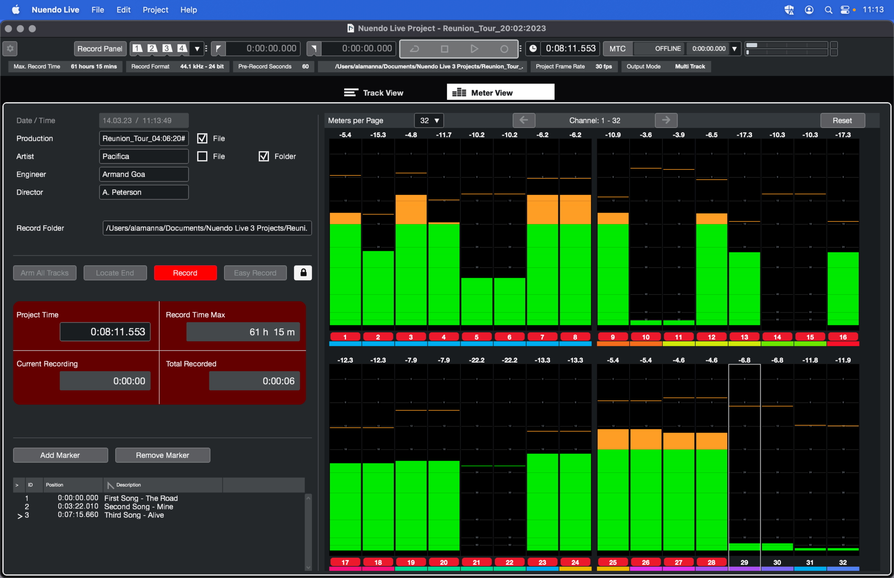Click the record lock padlock icon

point(303,273)
